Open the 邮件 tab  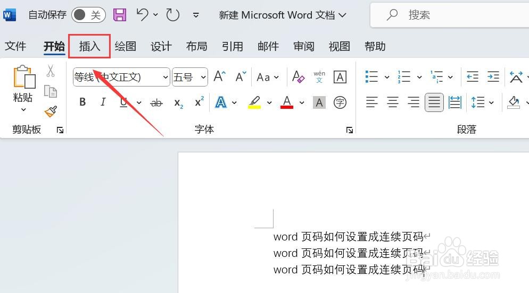[x=268, y=46]
